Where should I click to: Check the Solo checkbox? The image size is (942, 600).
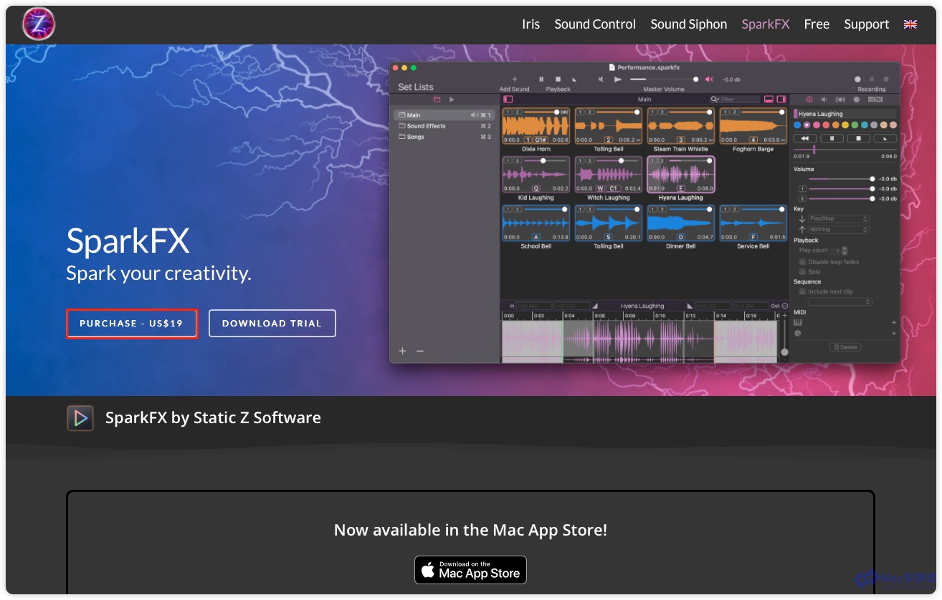(802, 272)
